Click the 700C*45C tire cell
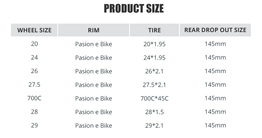Screen dimensions: 262x138 tap(154, 98)
